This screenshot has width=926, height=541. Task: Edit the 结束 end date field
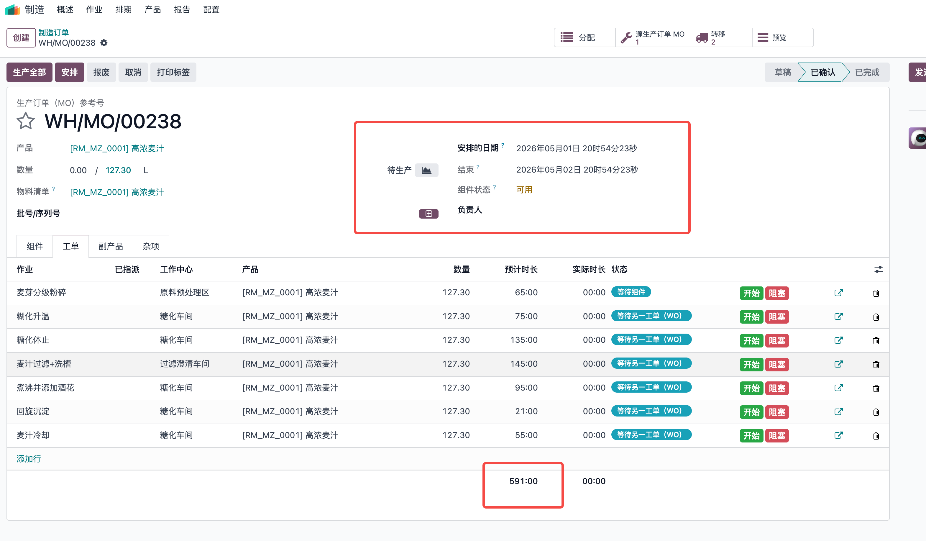pyautogui.click(x=577, y=170)
